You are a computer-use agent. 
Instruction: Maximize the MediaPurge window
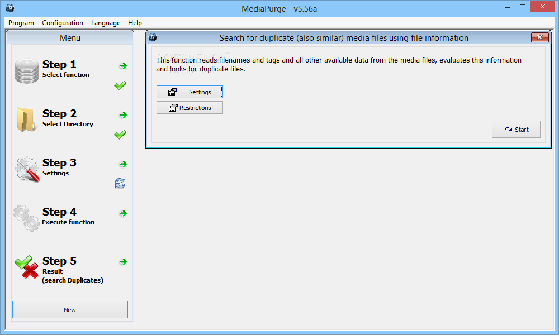tap(523, 6)
